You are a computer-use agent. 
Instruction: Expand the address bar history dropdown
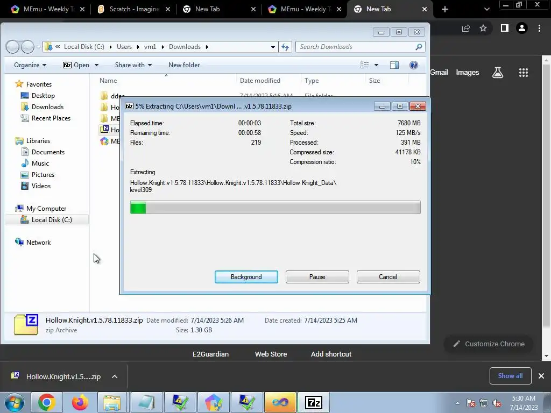point(273,47)
